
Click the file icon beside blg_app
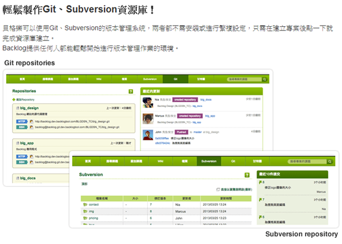click(18, 143)
